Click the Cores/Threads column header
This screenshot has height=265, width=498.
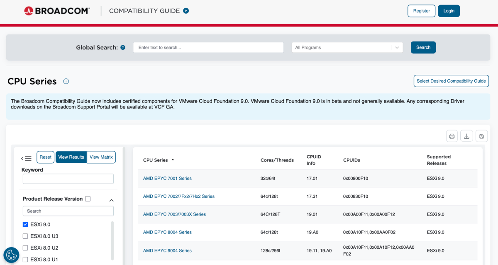coord(277,160)
